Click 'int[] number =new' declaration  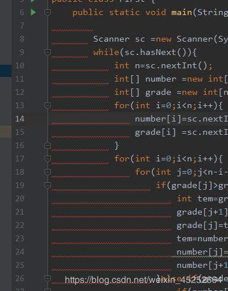pos(159,79)
